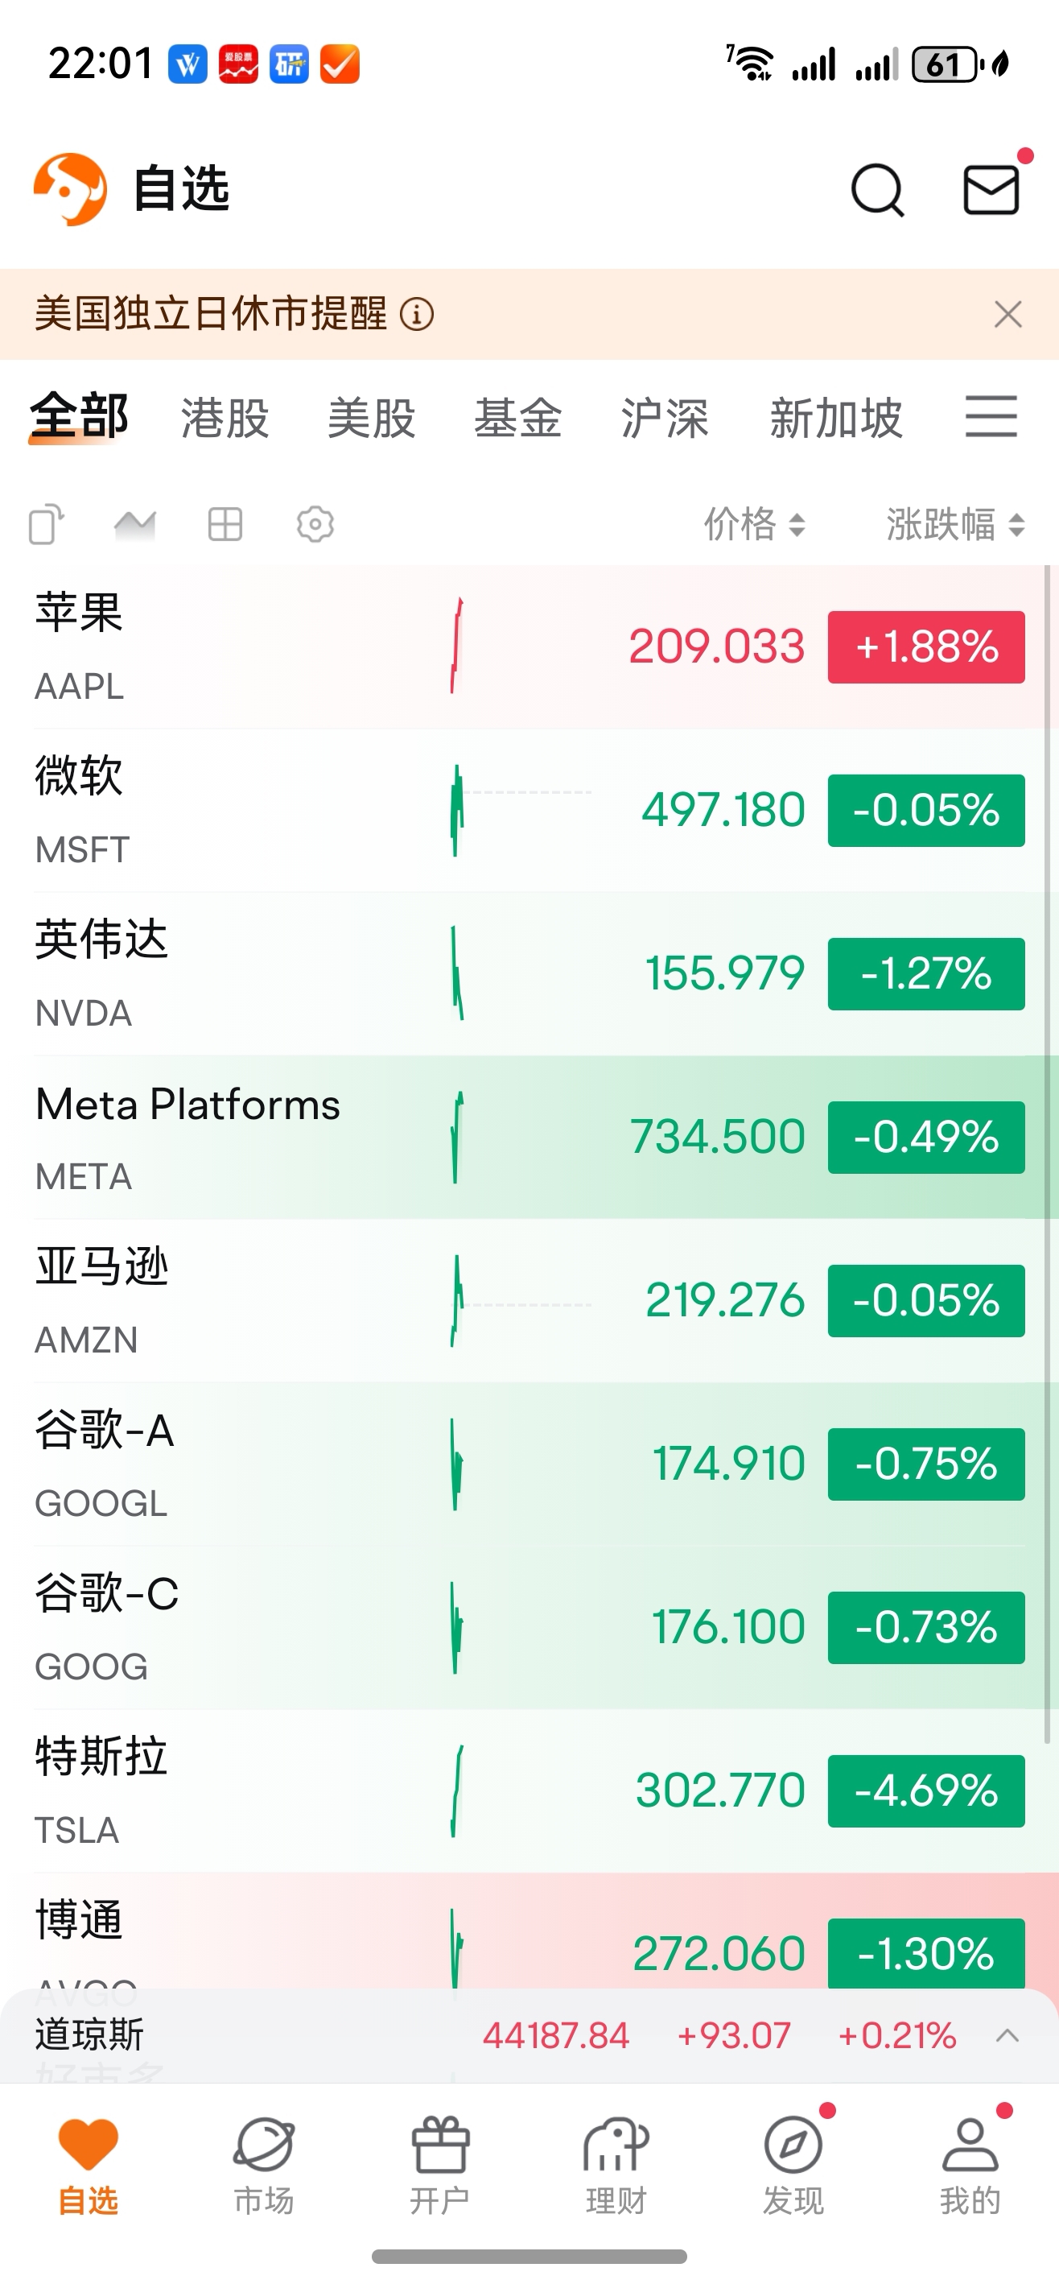The height and width of the screenshot is (2280, 1059).
Task: Open the messages envelope icon
Action: point(991,189)
